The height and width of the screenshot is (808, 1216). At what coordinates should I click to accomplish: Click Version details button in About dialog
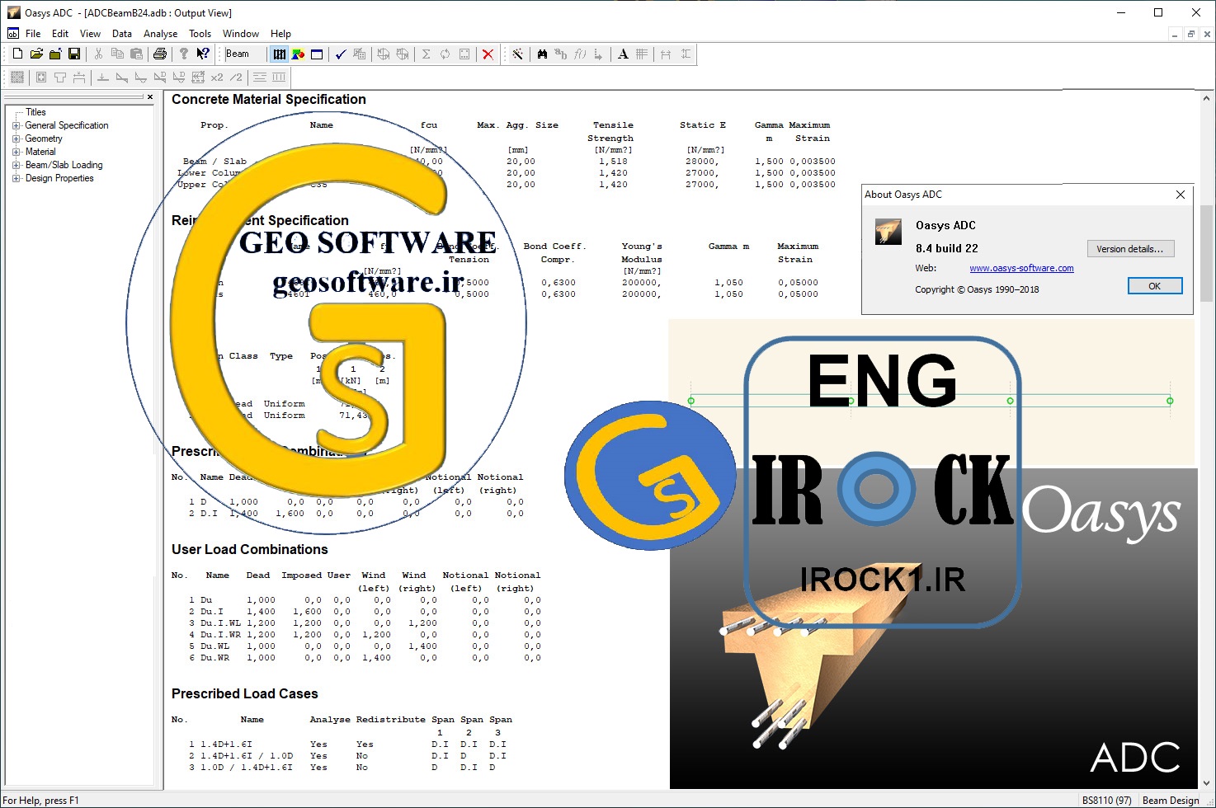[x=1130, y=249]
